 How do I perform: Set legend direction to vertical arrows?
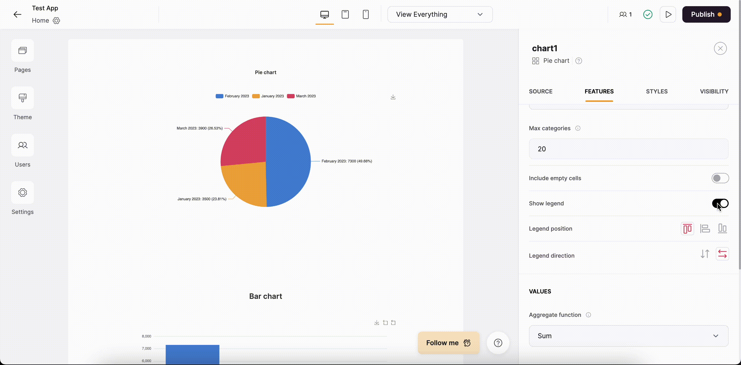pyautogui.click(x=705, y=254)
